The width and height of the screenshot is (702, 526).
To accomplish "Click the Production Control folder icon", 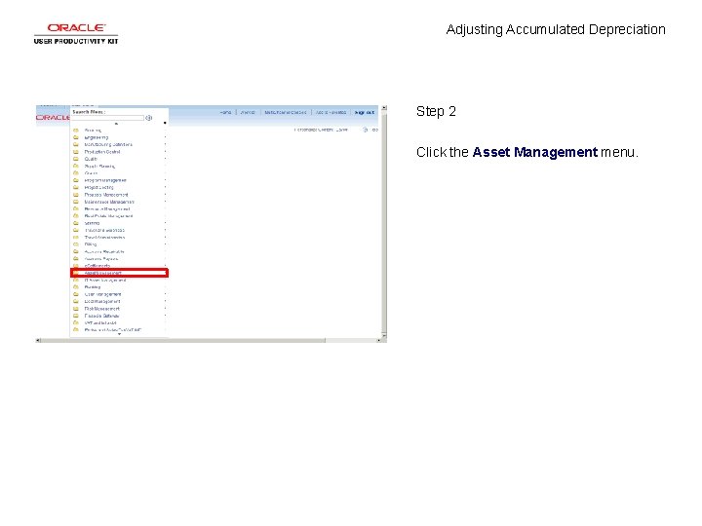I will [x=76, y=152].
